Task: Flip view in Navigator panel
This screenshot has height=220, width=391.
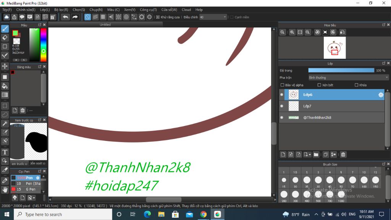Action: coord(343,32)
